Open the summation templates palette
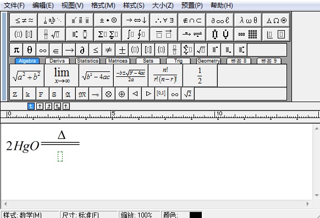The width and height of the screenshot is (320, 218). [x=108, y=34]
